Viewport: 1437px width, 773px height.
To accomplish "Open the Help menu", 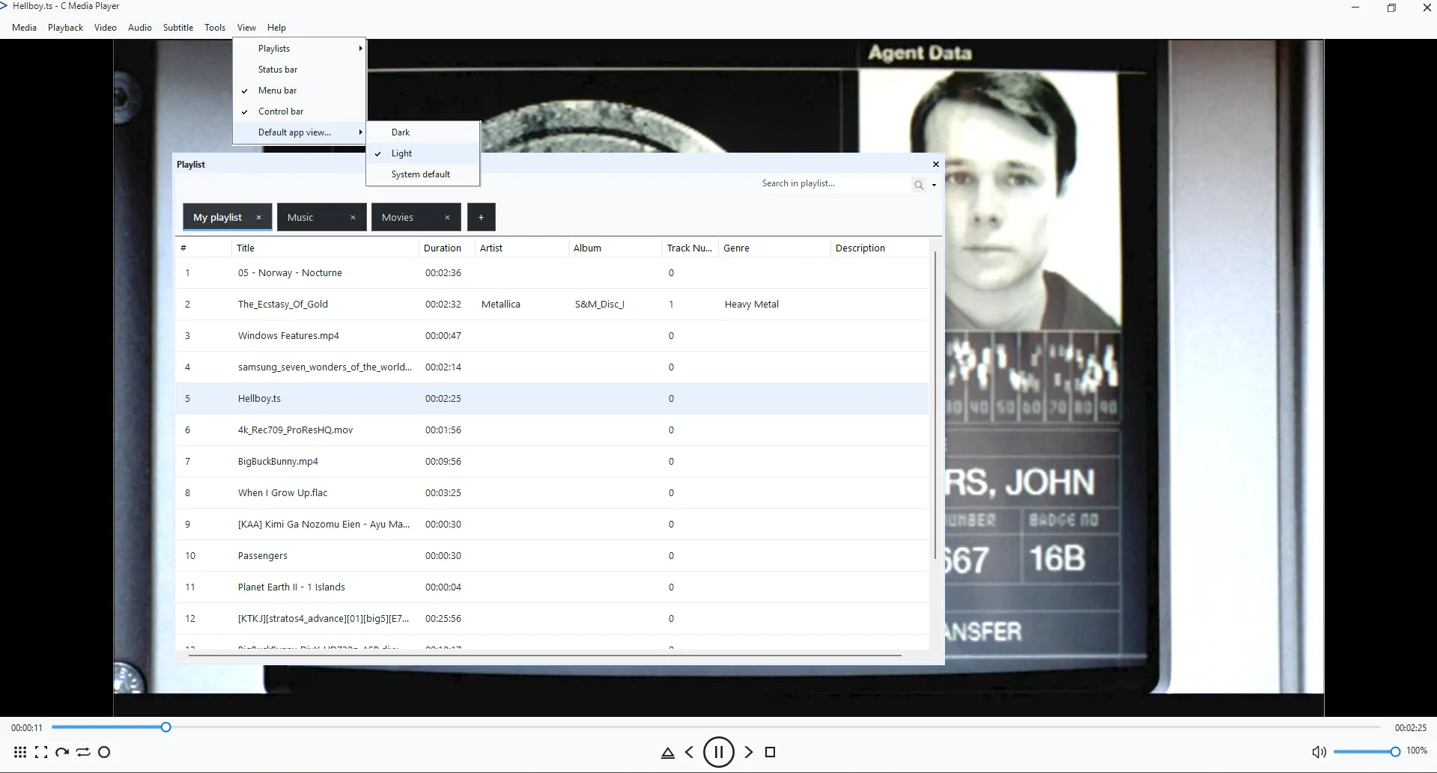I will tap(276, 28).
